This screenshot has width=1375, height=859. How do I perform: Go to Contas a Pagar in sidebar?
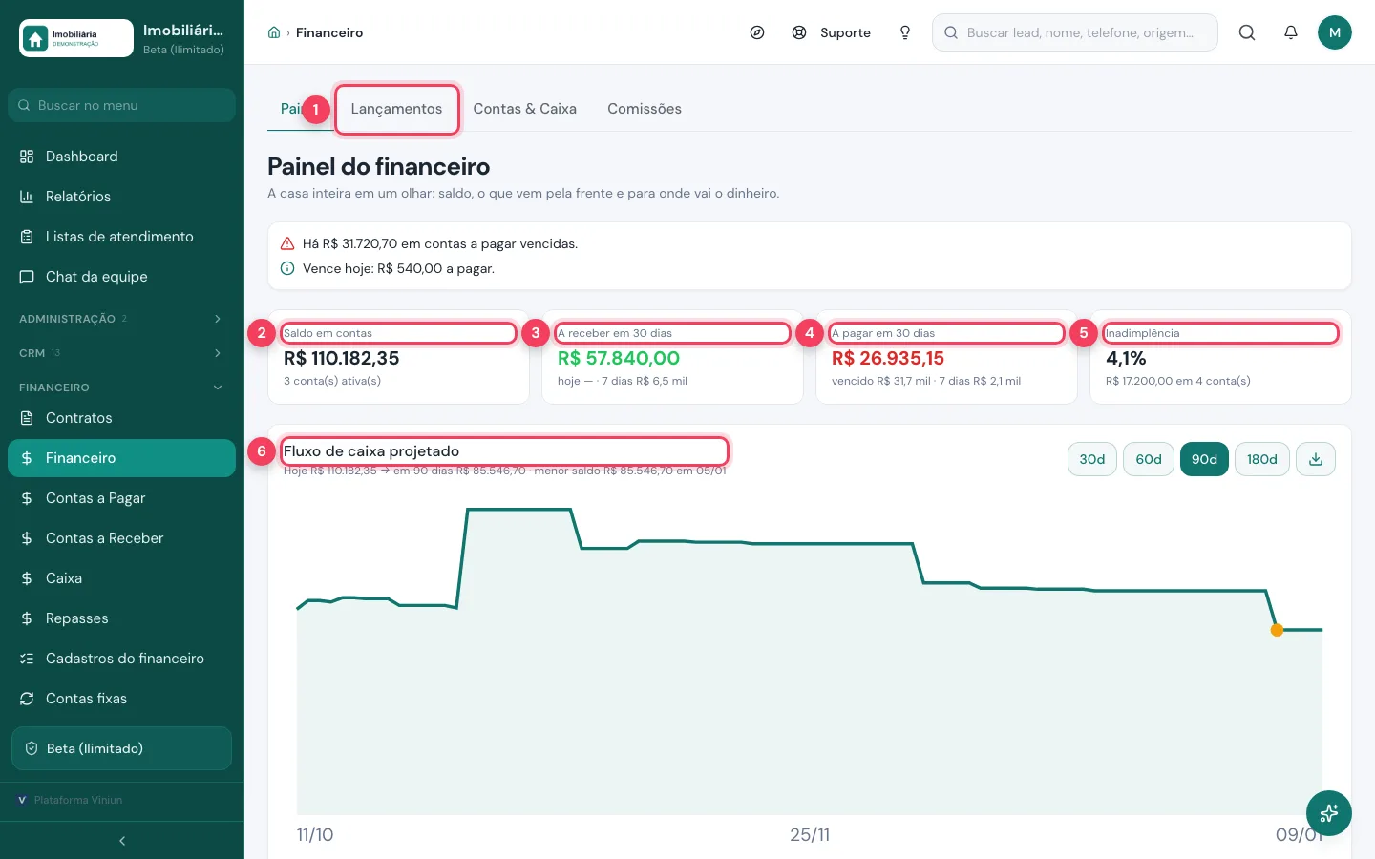coord(121,498)
